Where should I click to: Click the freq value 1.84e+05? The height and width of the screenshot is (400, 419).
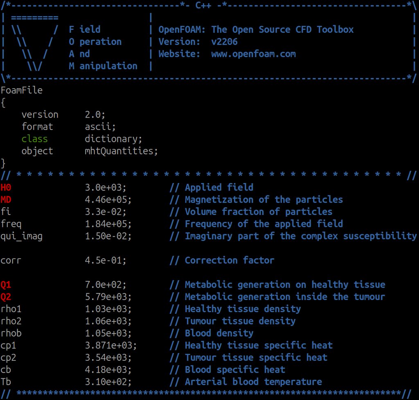point(108,224)
